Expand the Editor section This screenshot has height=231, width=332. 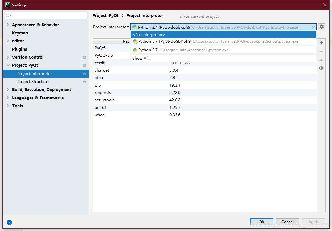coord(8,41)
